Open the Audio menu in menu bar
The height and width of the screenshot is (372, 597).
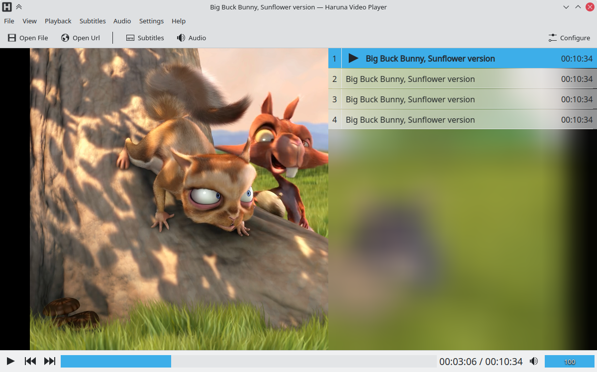[x=122, y=21]
